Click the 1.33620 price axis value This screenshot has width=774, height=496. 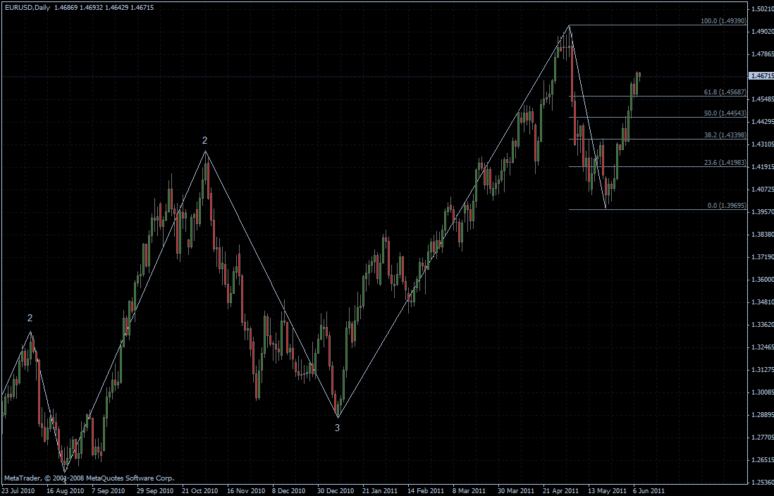(x=762, y=325)
